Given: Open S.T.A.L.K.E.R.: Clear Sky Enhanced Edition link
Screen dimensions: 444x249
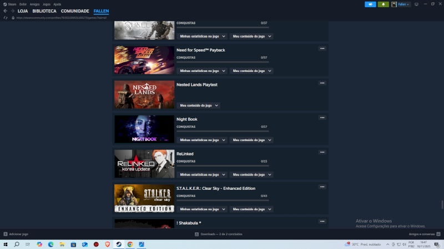Looking at the screenshot, I should (216, 188).
